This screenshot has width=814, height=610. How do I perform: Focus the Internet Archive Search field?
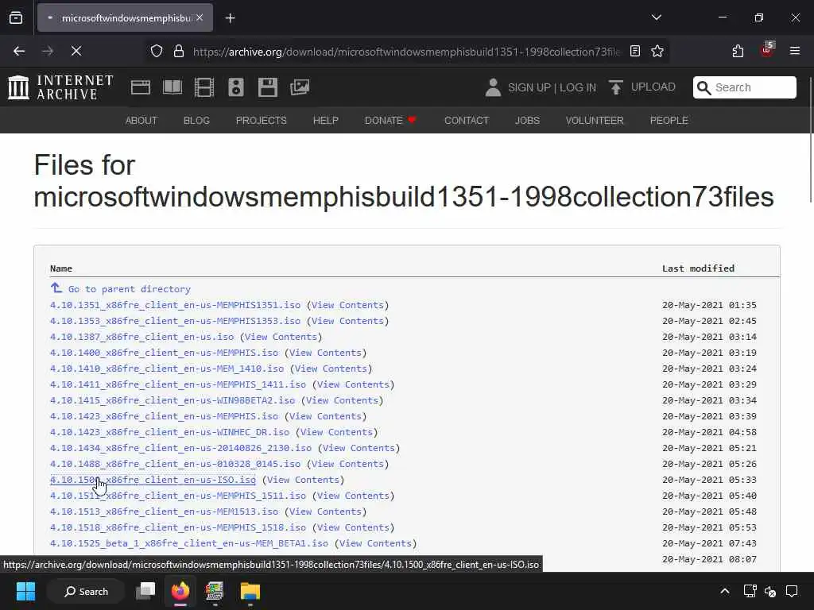[x=744, y=87]
